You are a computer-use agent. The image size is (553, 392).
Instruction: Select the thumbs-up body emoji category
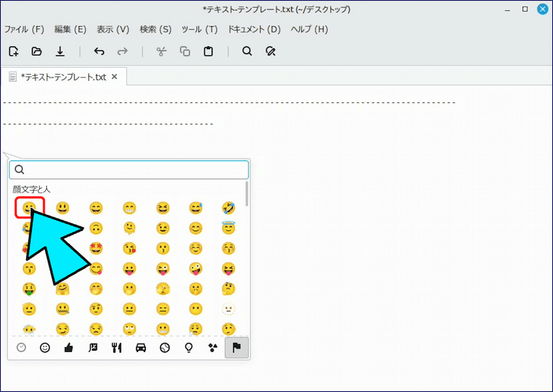point(68,348)
